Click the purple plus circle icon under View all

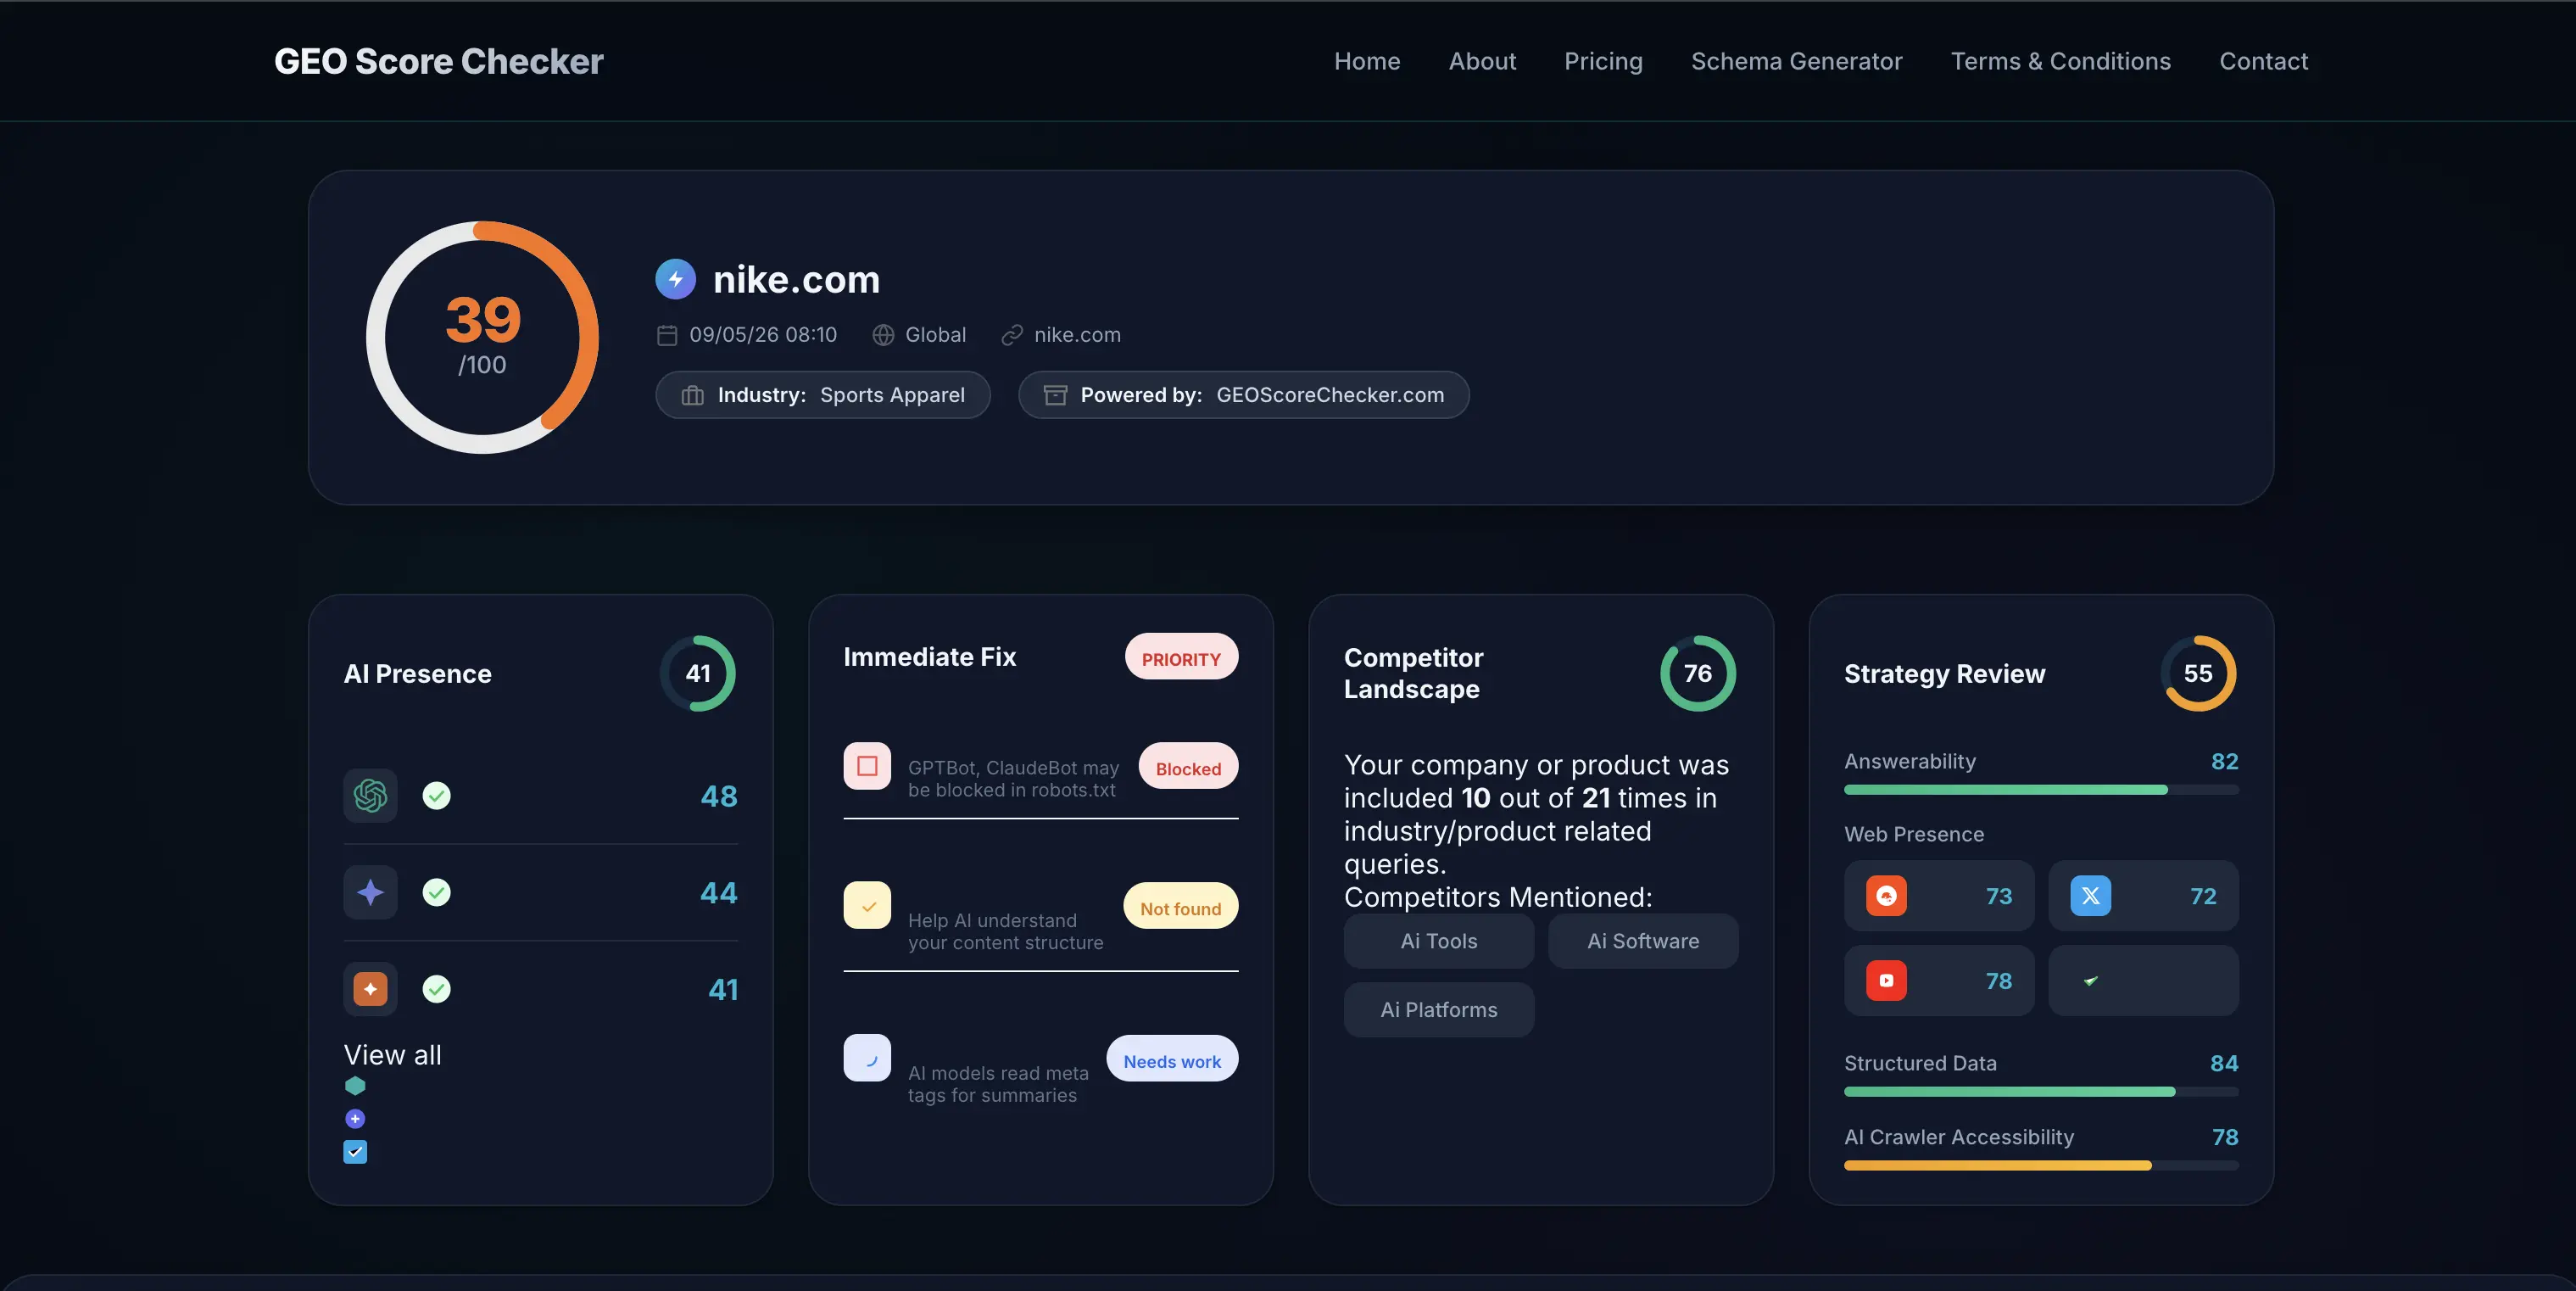click(355, 1119)
